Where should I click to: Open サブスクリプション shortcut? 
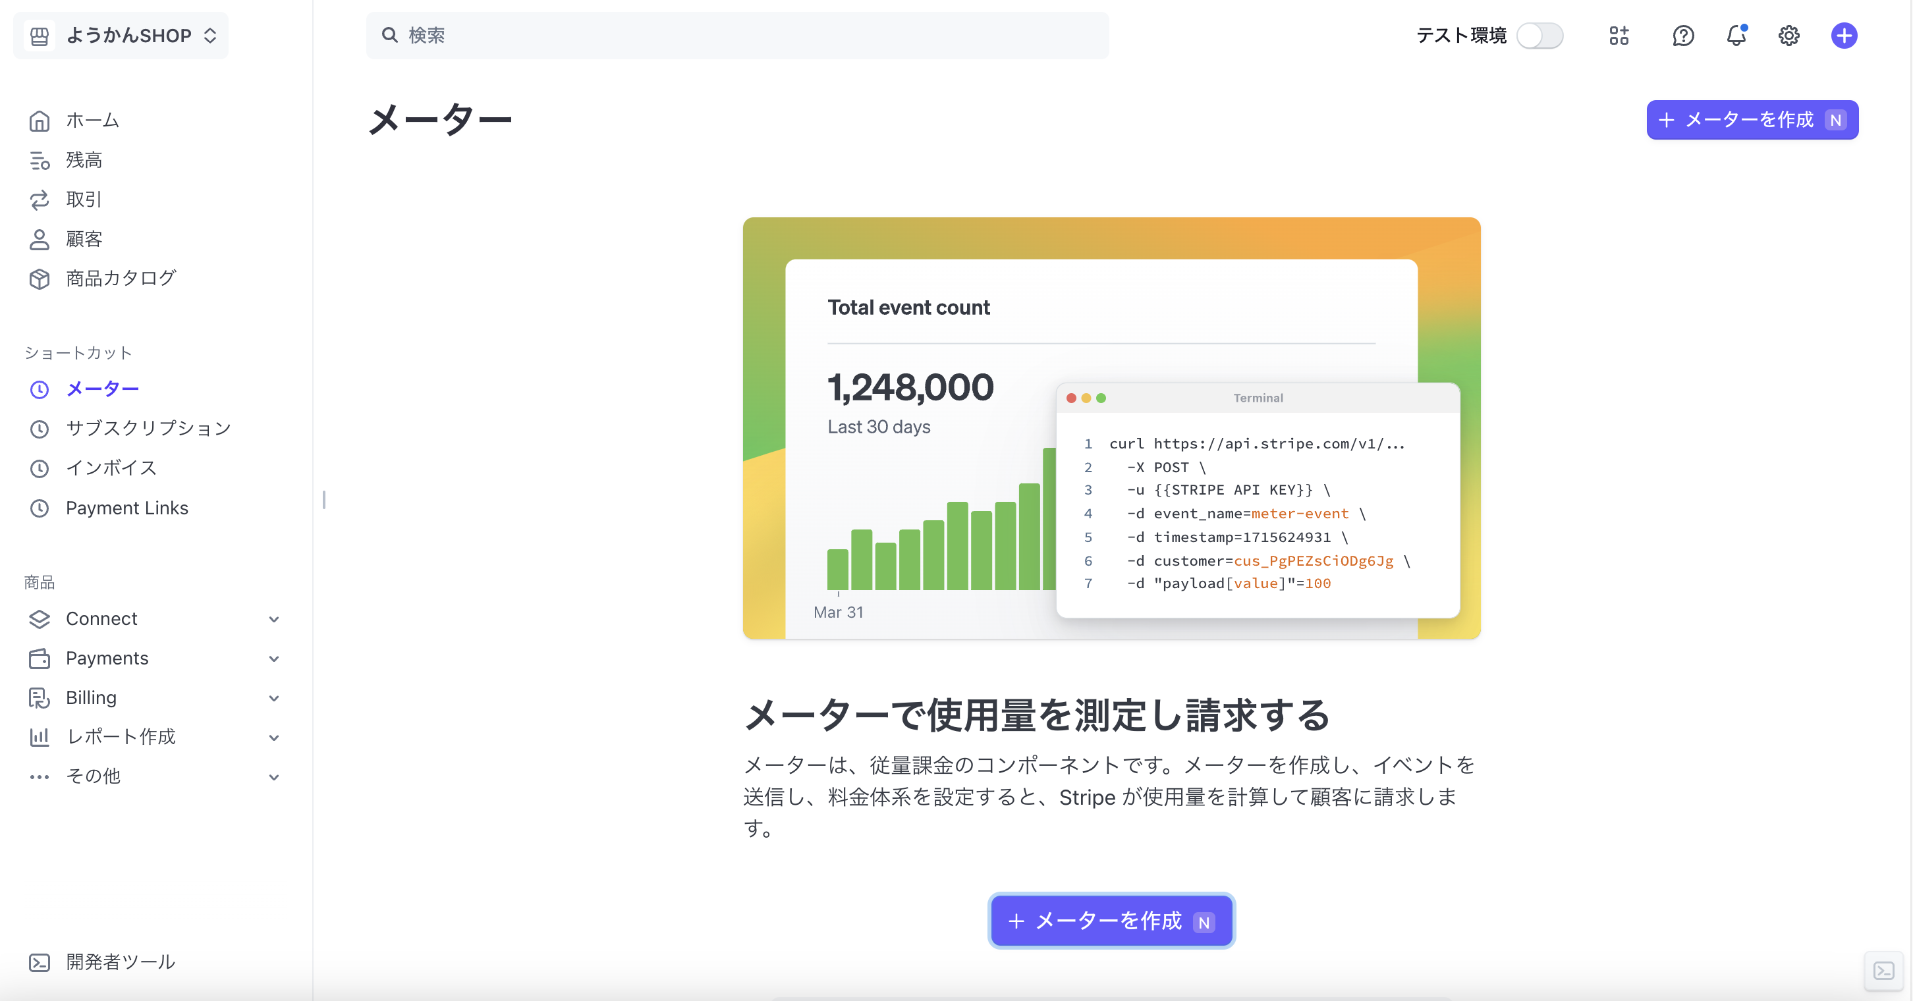coord(148,429)
